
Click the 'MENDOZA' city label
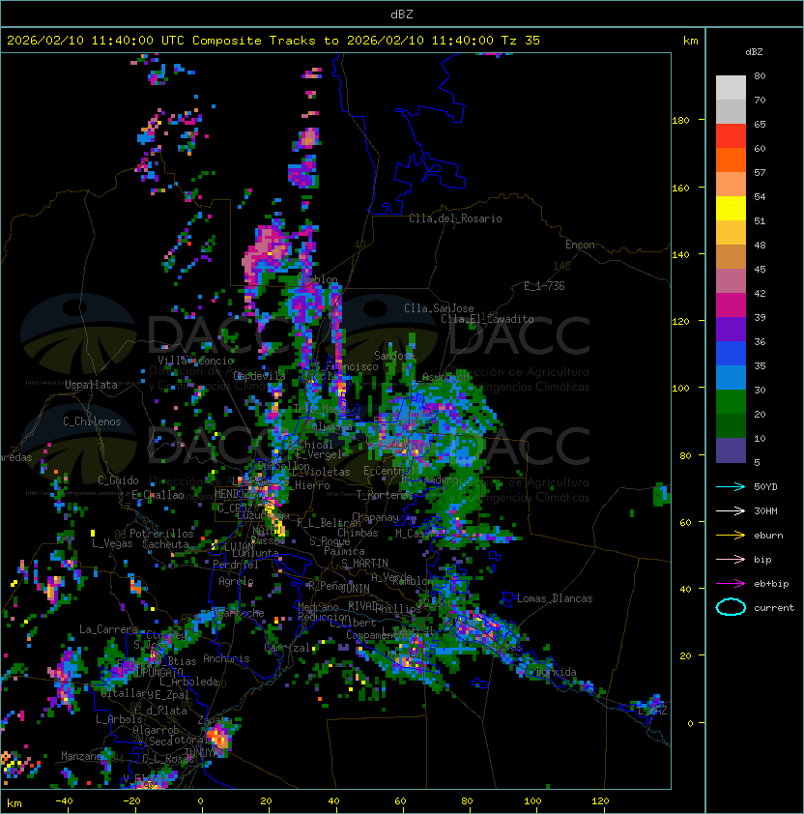(235, 494)
